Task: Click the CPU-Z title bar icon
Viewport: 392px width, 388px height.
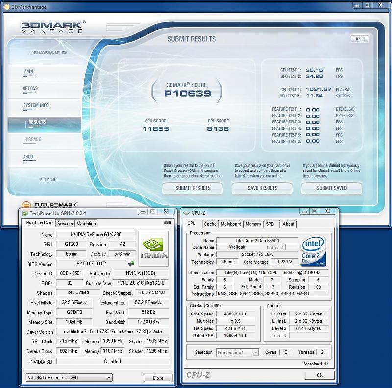Action: (186, 213)
